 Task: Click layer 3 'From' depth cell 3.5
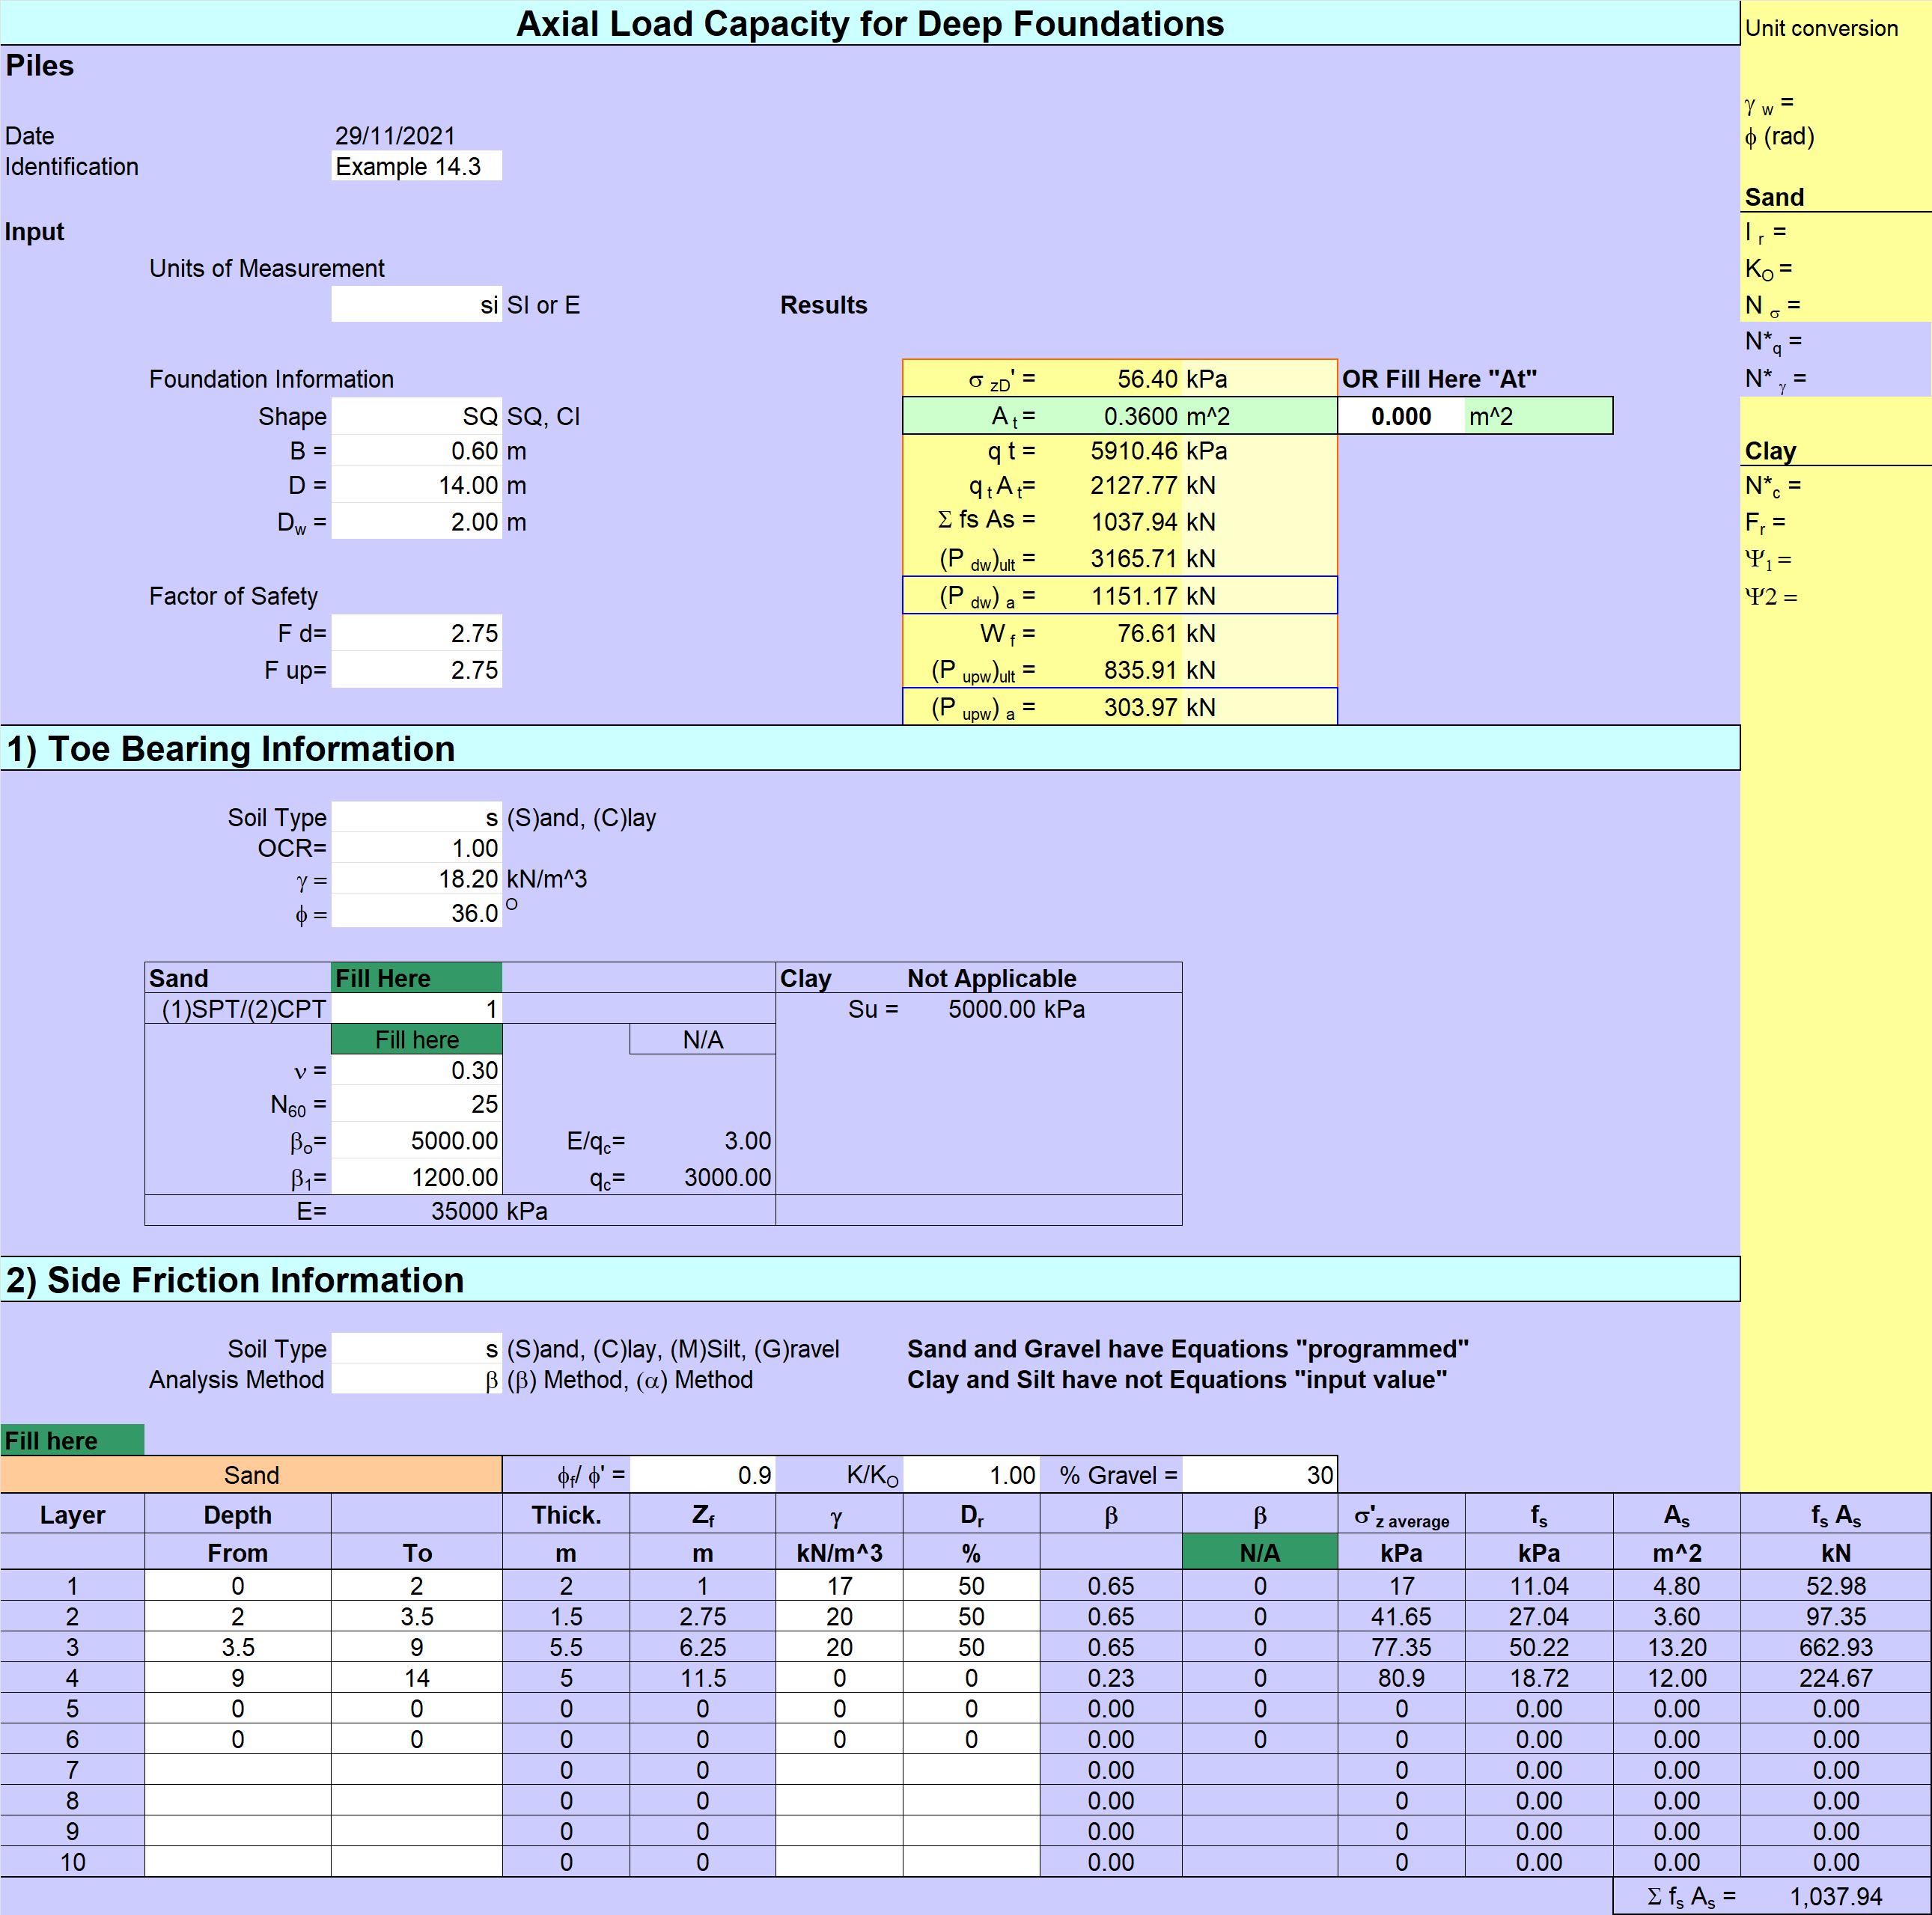pos(238,1647)
